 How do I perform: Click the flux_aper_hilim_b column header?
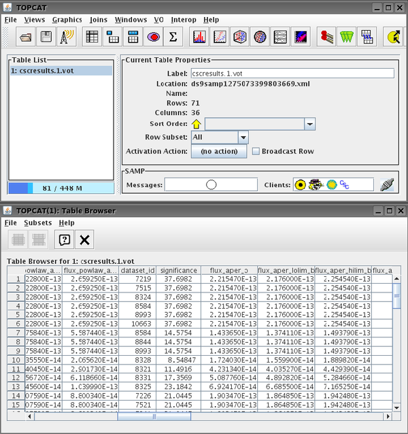[x=343, y=271]
